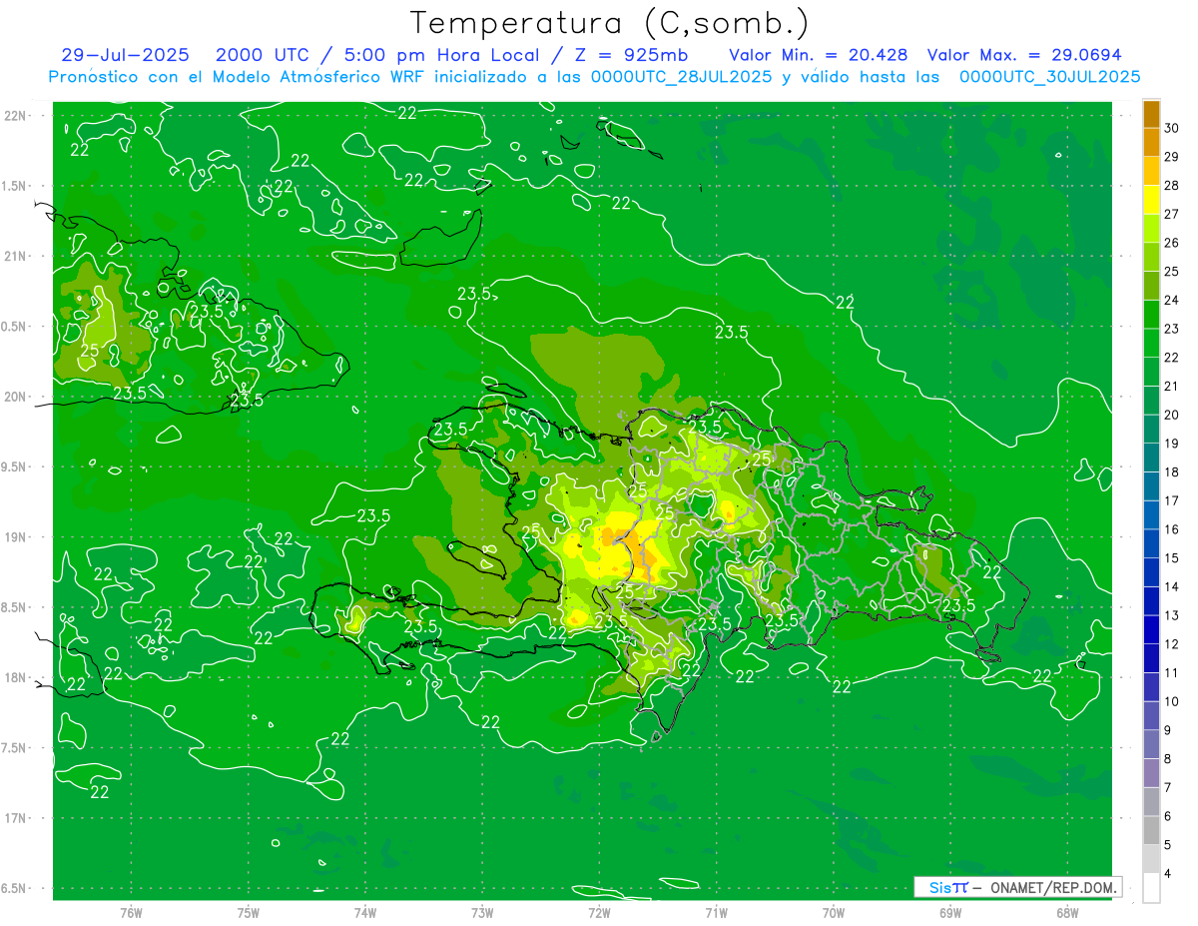Click the "17N" latitude axis label
The height and width of the screenshot is (926, 1198).
[x=14, y=818]
